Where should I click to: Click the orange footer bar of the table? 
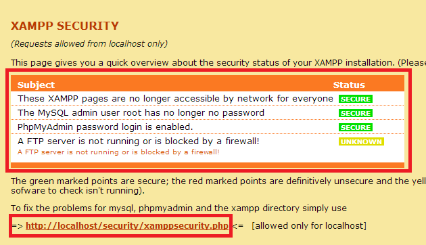pos(208,165)
